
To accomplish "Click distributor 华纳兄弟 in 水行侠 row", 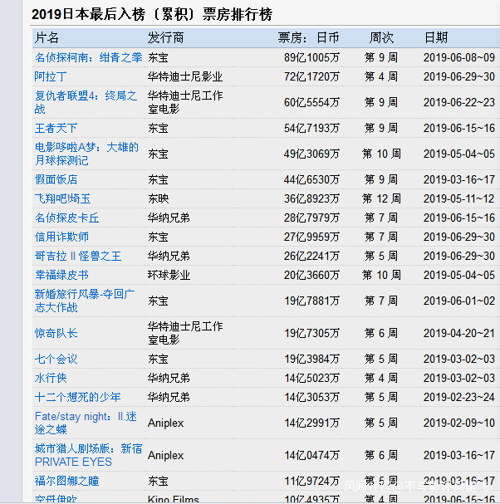I will click(169, 378).
